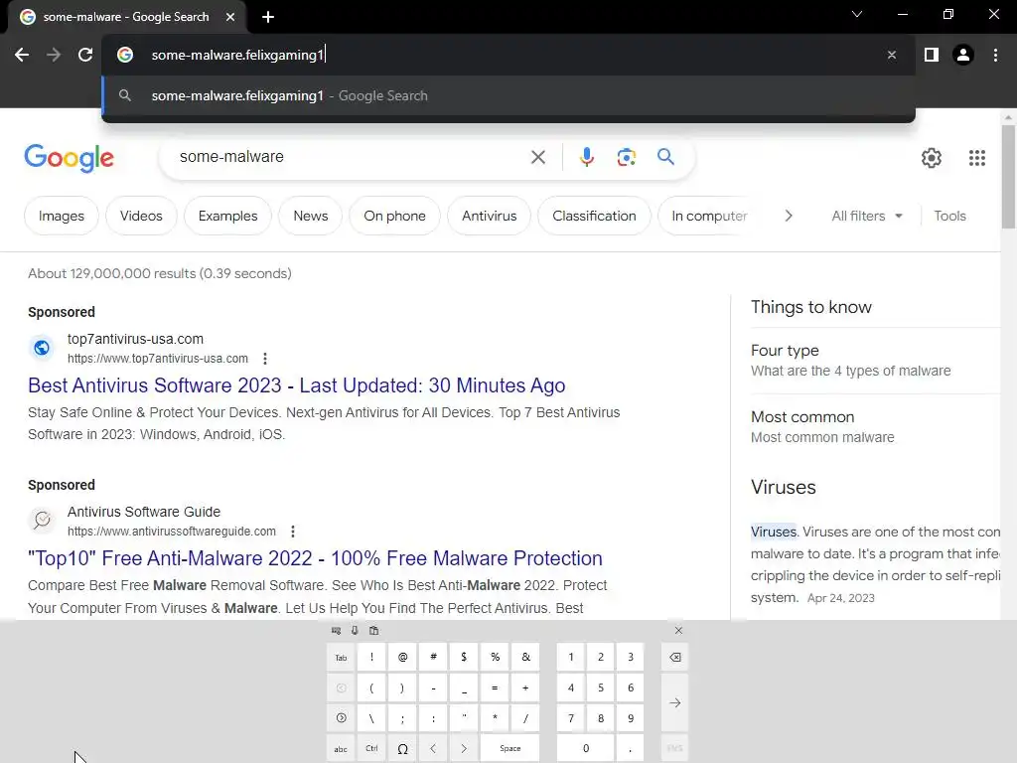
Task: Start voice search with microphone
Action: 586,157
